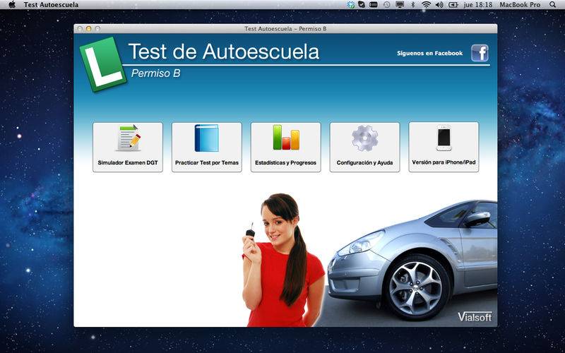Open Estadísticas y Progresos bar chart icon
The width and height of the screenshot is (565, 353).
click(286, 138)
